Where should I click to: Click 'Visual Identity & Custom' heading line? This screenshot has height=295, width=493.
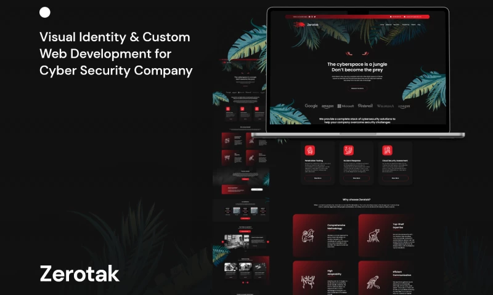click(115, 37)
